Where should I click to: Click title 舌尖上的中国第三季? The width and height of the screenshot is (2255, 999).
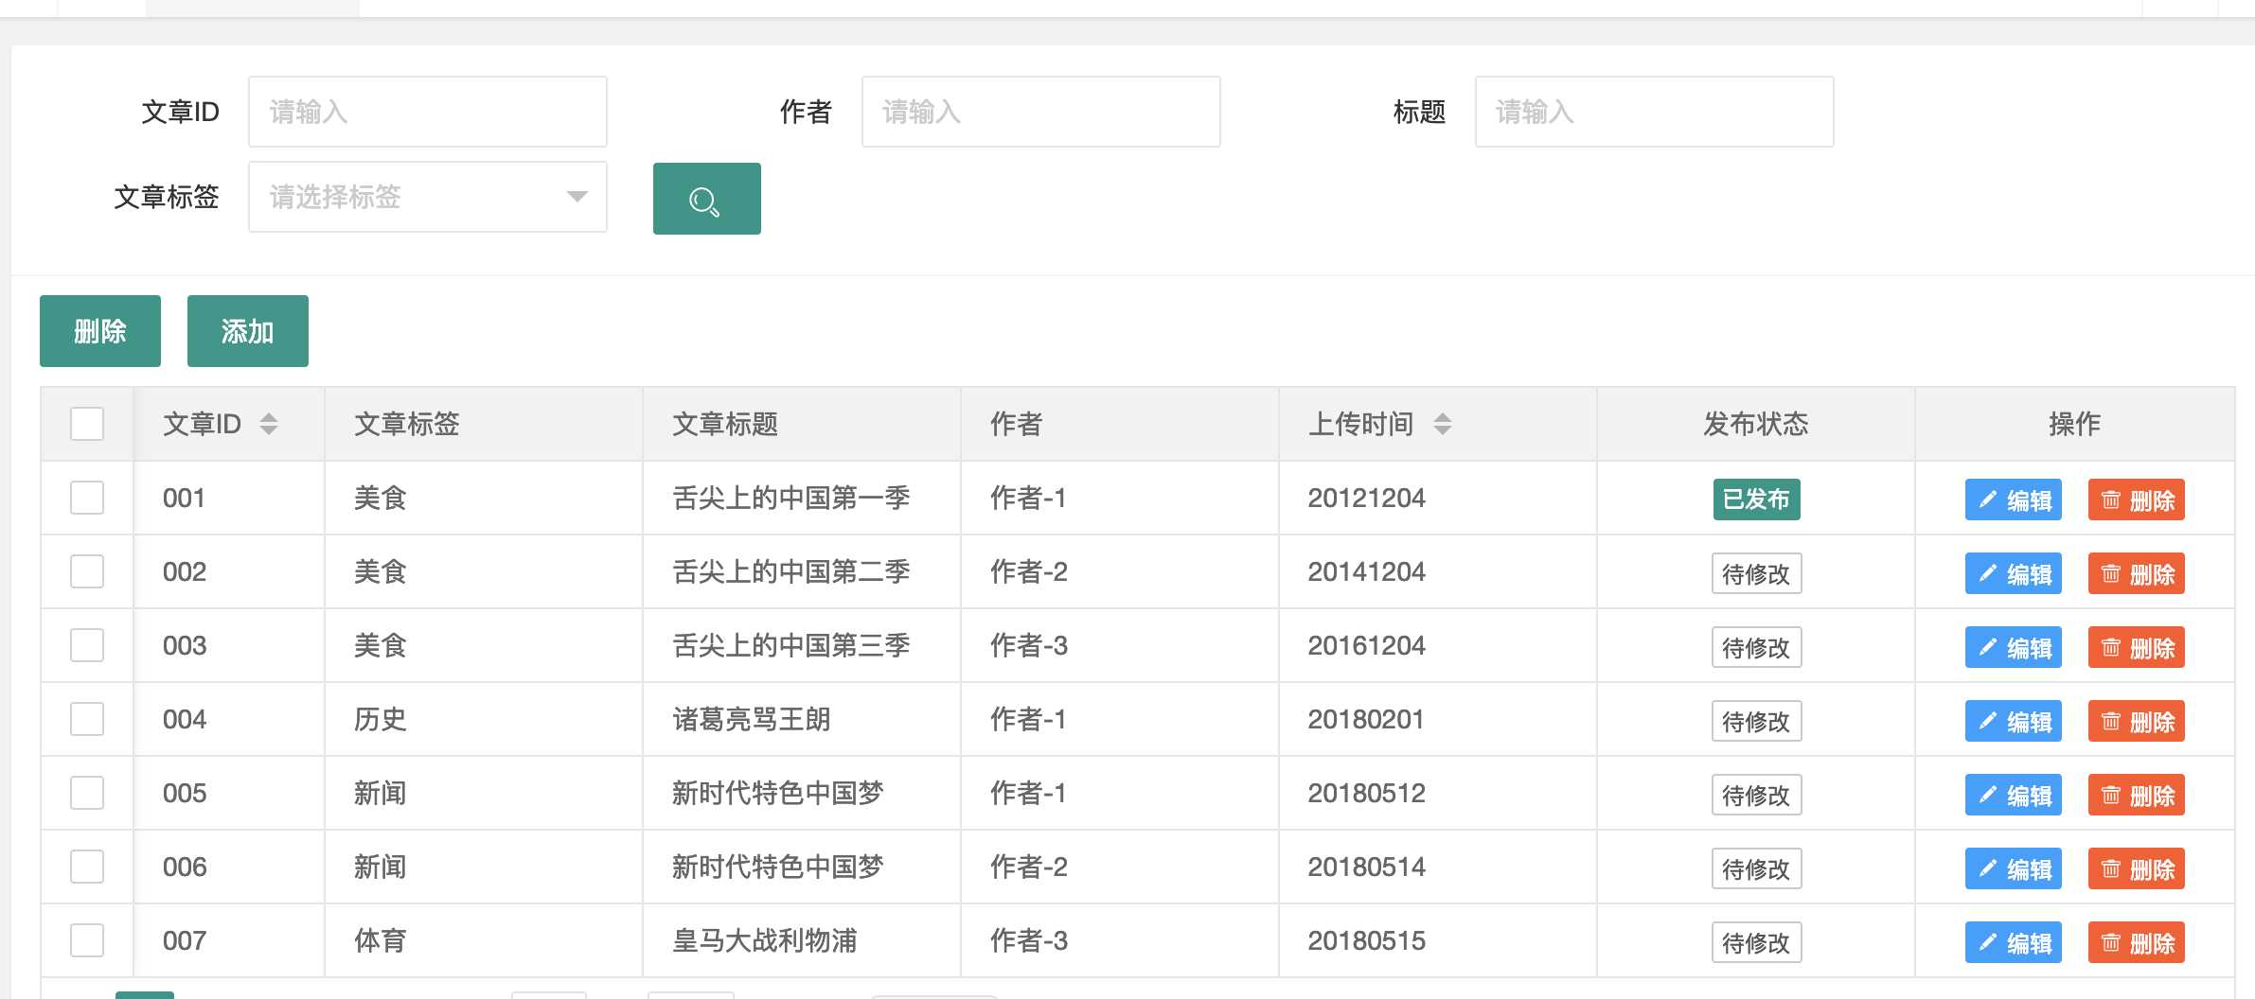(791, 645)
